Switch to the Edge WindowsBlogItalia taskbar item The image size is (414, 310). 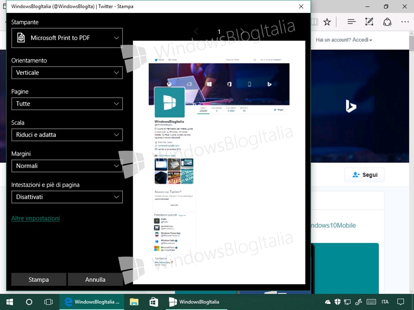91,302
